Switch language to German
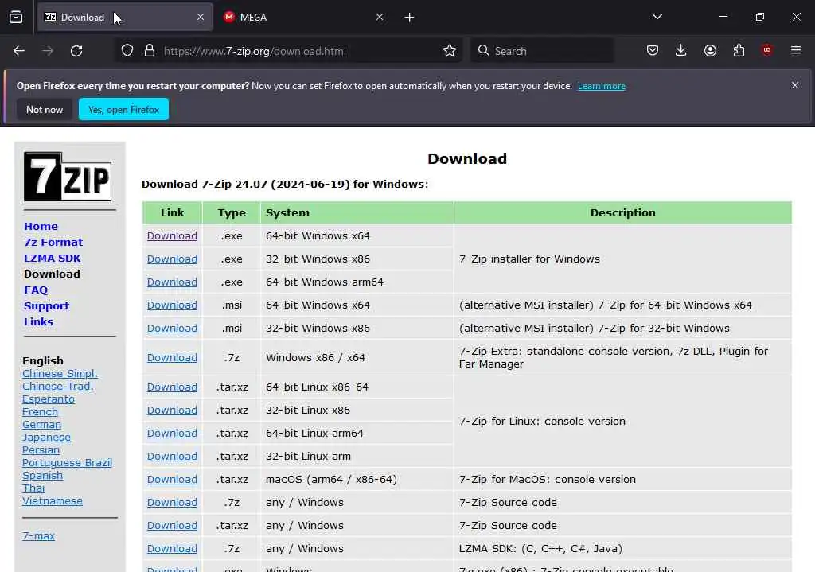The image size is (815, 572). (x=41, y=425)
